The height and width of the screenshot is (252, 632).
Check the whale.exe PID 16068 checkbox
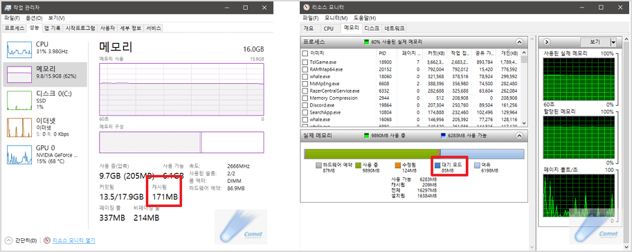[305, 119]
